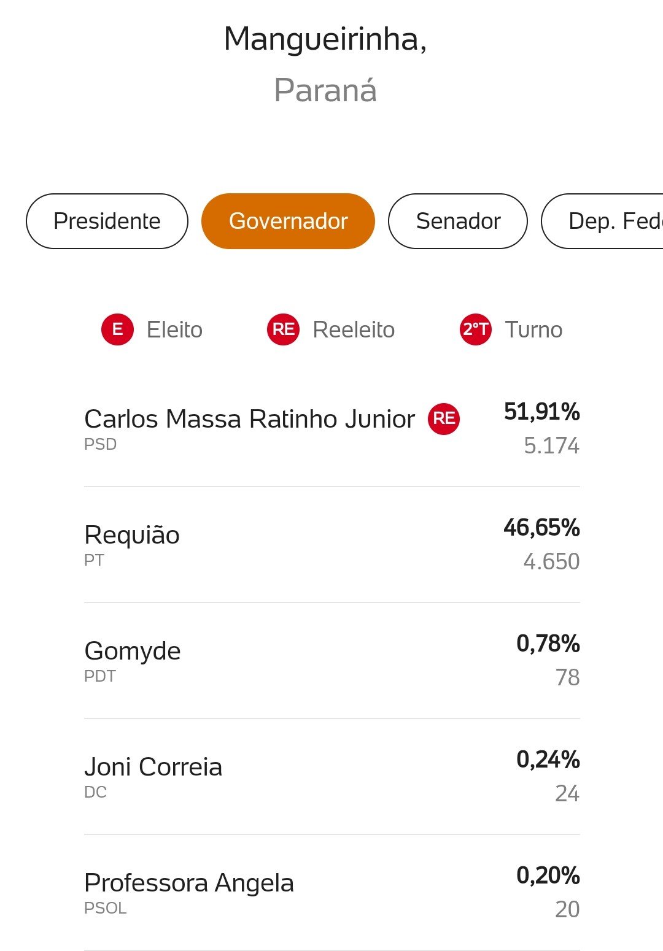Click the 46,65% vote percentage

pyautogui.click(x=541, y=528)
